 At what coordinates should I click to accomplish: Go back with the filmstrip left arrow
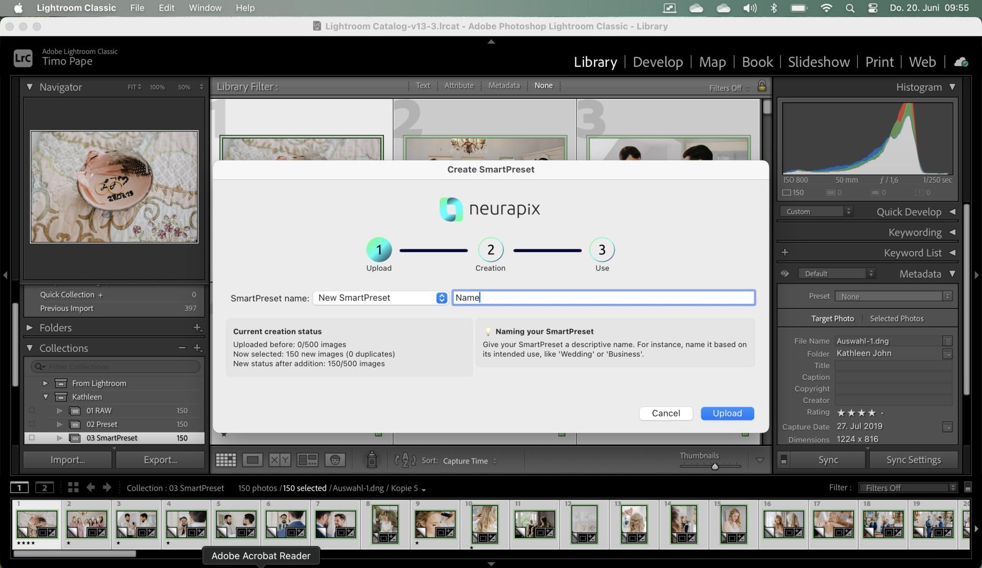[x=90, y=488]
